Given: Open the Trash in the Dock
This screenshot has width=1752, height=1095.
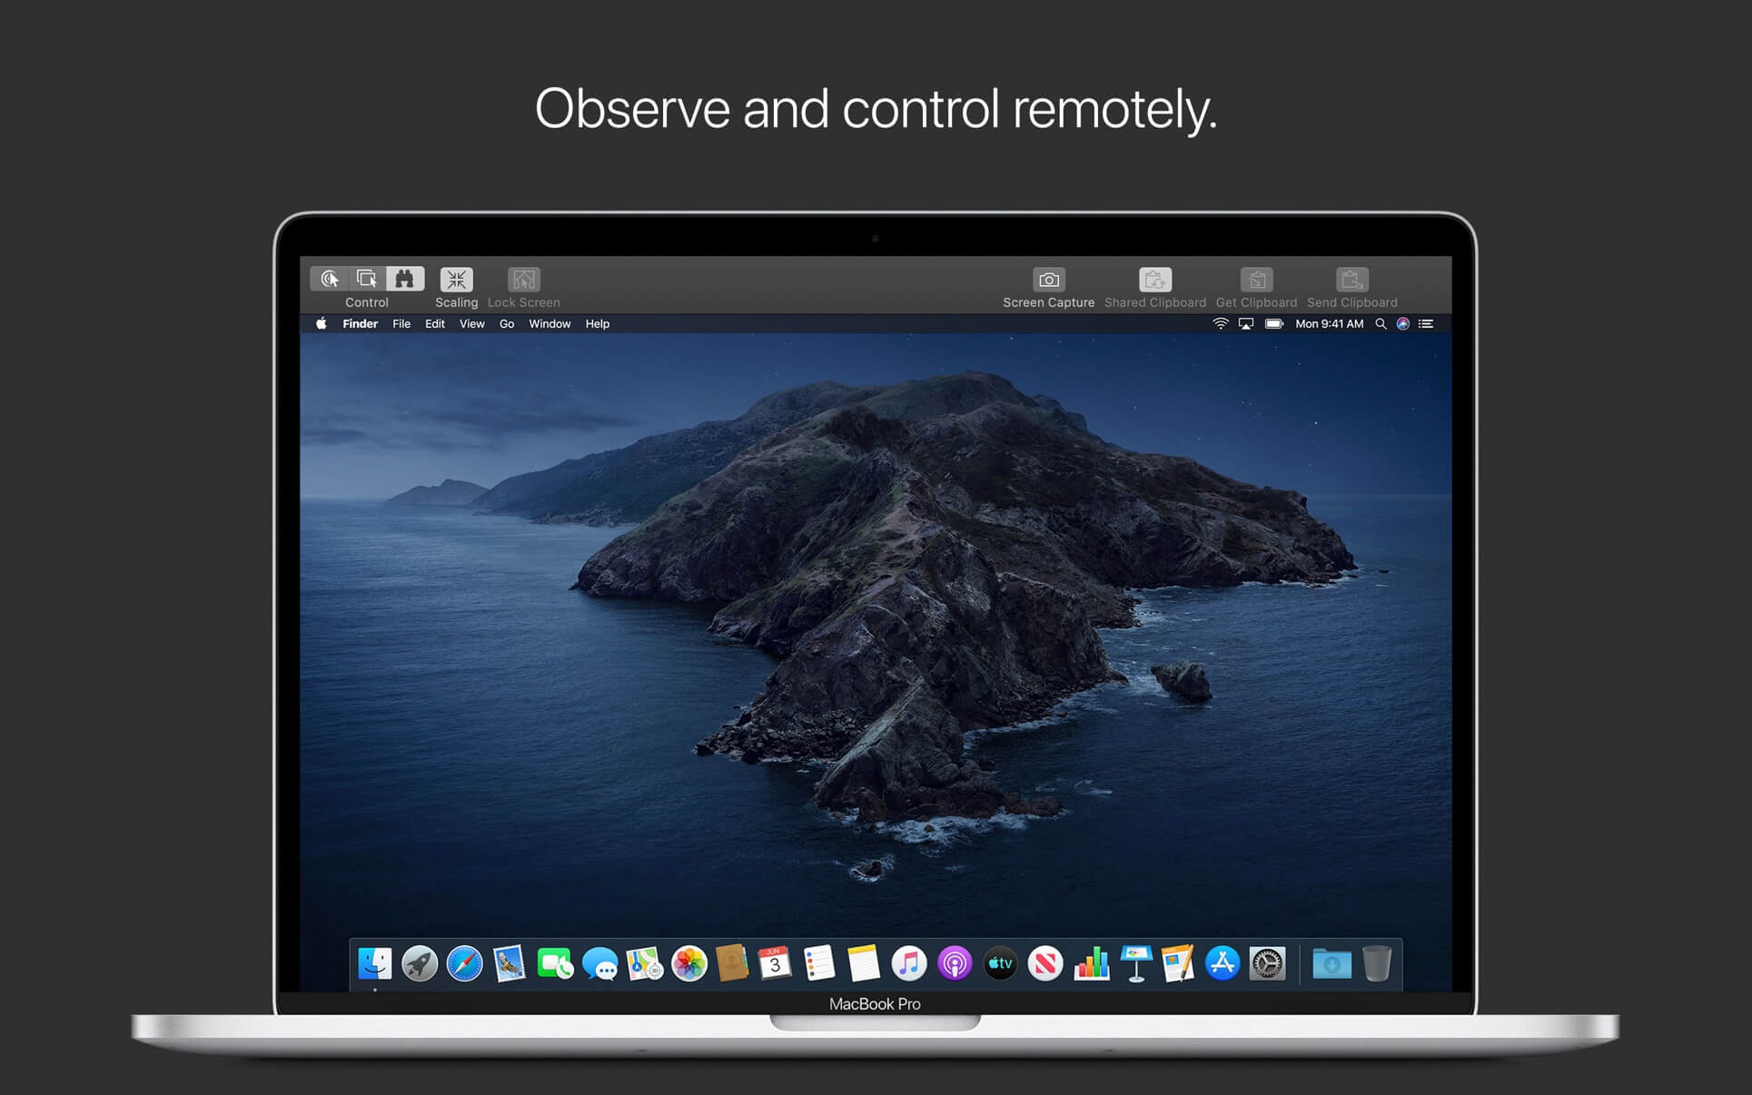Looking at the screenshot, I should (x=1377, y=963).
